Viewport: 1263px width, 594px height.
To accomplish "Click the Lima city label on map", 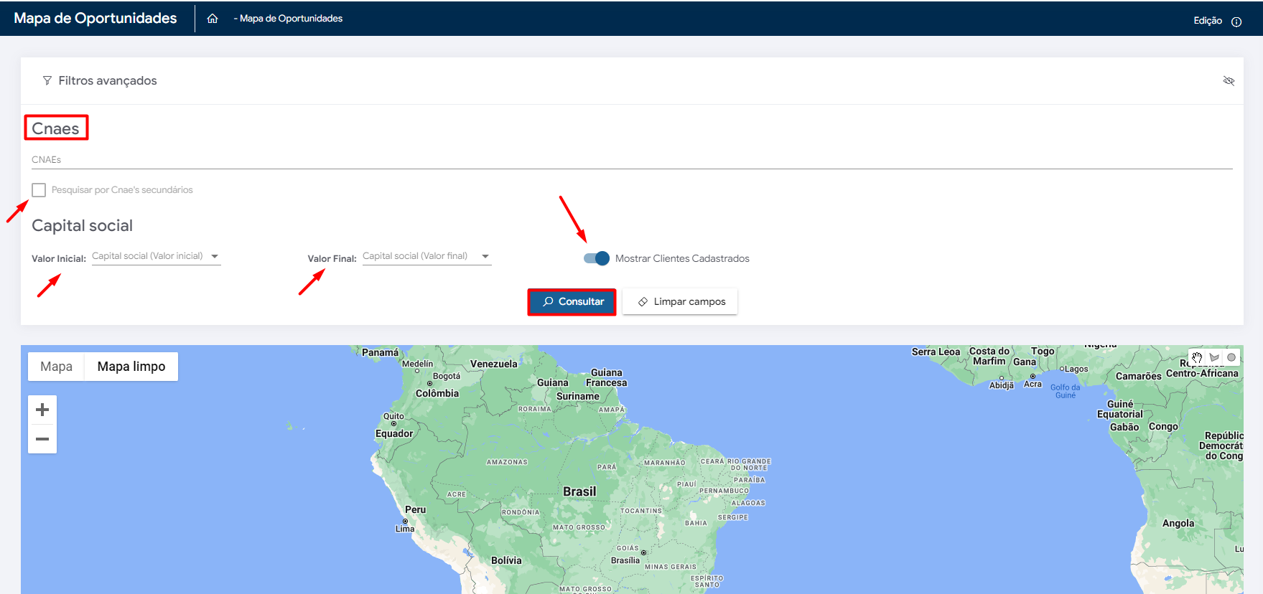I will pyautogui.click(x=405, y=529).
